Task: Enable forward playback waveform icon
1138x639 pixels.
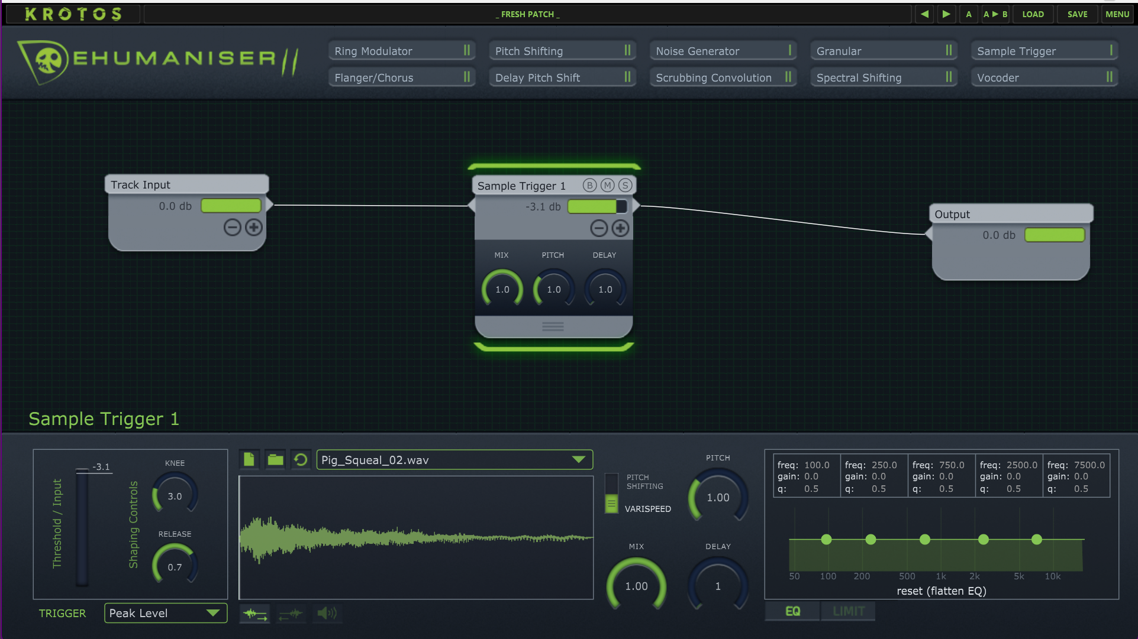Action: 254,614
